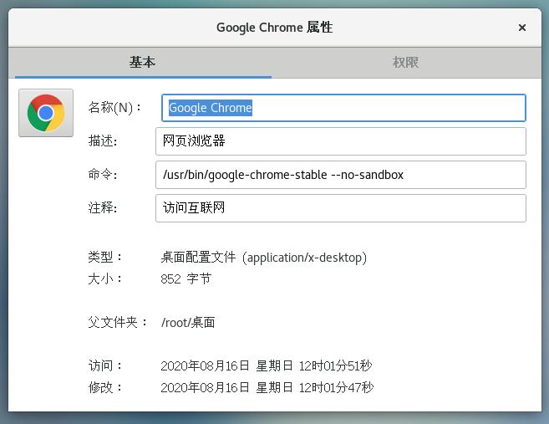Click the Google Chrome icon button
The width and height of the screenshot is (549, 424).
pyautogui.click(x=46, y=113)
